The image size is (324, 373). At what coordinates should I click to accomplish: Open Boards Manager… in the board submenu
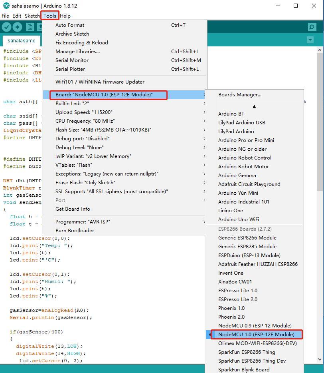pos(254,95)
